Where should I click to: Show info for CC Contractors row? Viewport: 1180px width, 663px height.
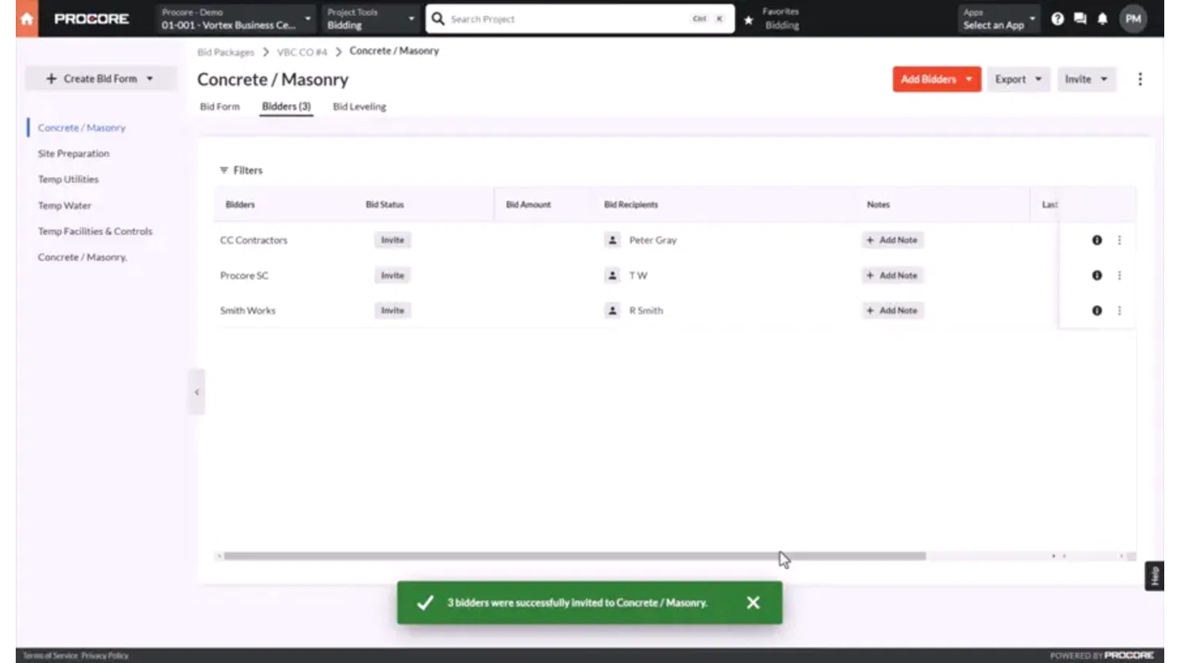(1097, 240)
